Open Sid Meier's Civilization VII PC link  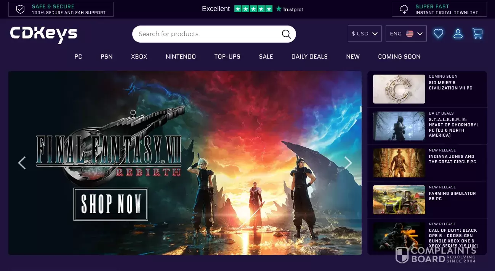click(450, 85)
